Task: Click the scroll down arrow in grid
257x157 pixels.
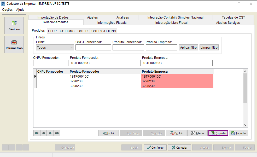Action: [245, 125]
